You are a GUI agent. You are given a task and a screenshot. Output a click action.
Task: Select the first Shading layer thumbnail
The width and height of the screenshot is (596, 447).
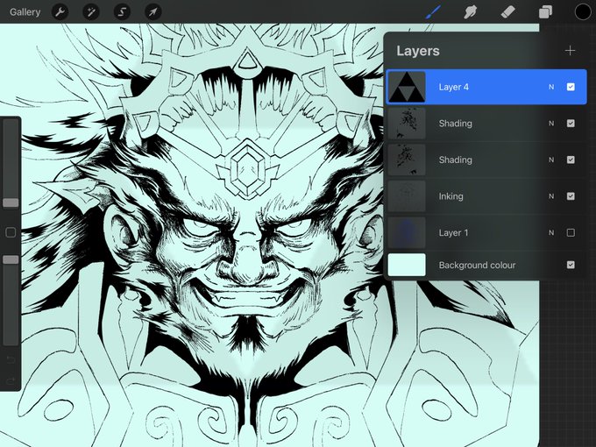[x=407, y=124]
